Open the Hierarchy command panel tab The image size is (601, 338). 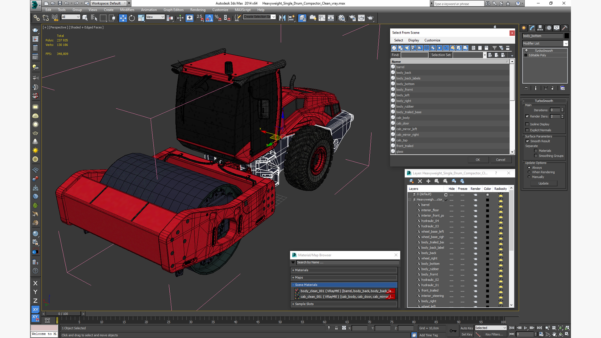[x=540, y=28]
